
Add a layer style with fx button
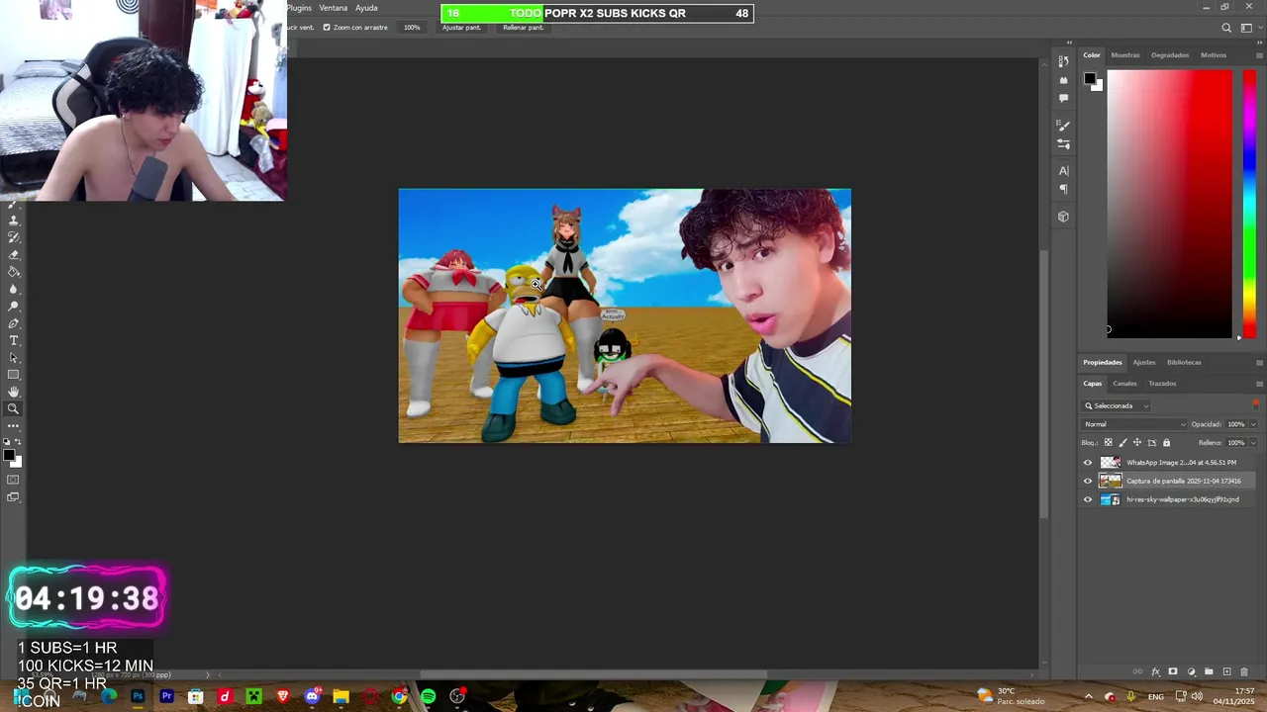[1156, 671]
